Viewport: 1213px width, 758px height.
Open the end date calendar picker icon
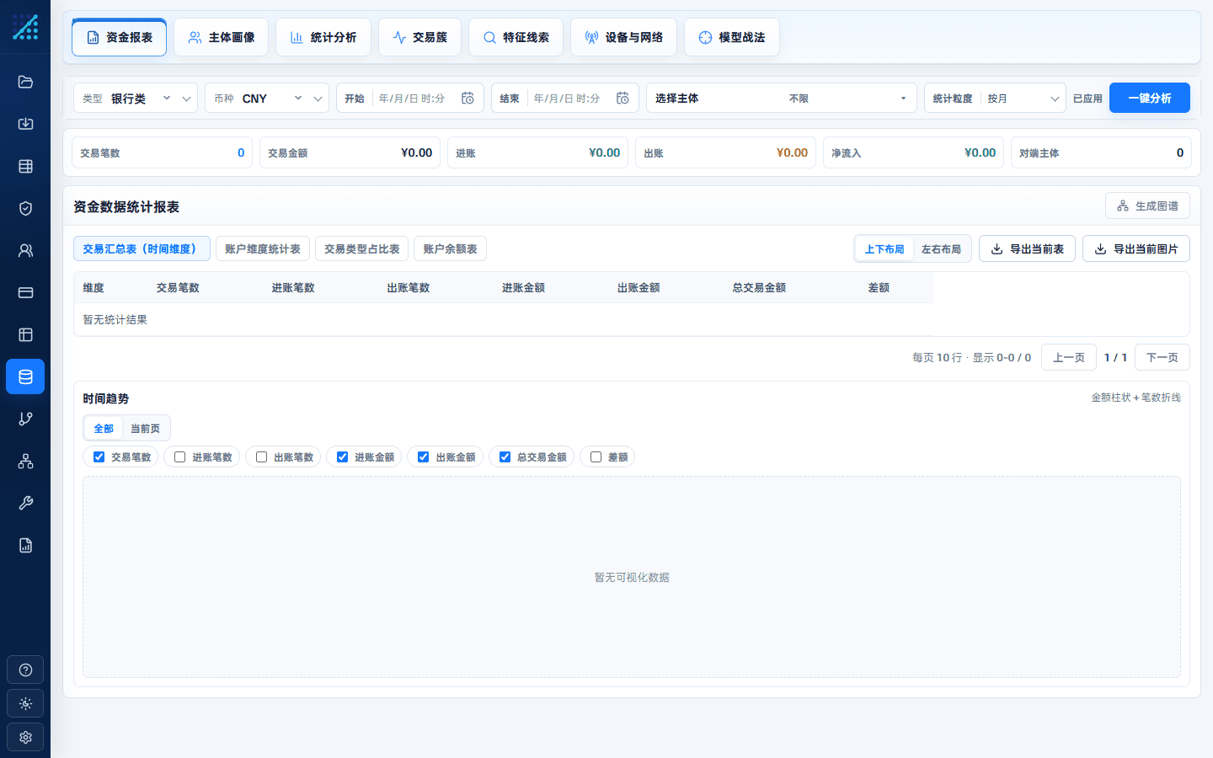[623, 99]
